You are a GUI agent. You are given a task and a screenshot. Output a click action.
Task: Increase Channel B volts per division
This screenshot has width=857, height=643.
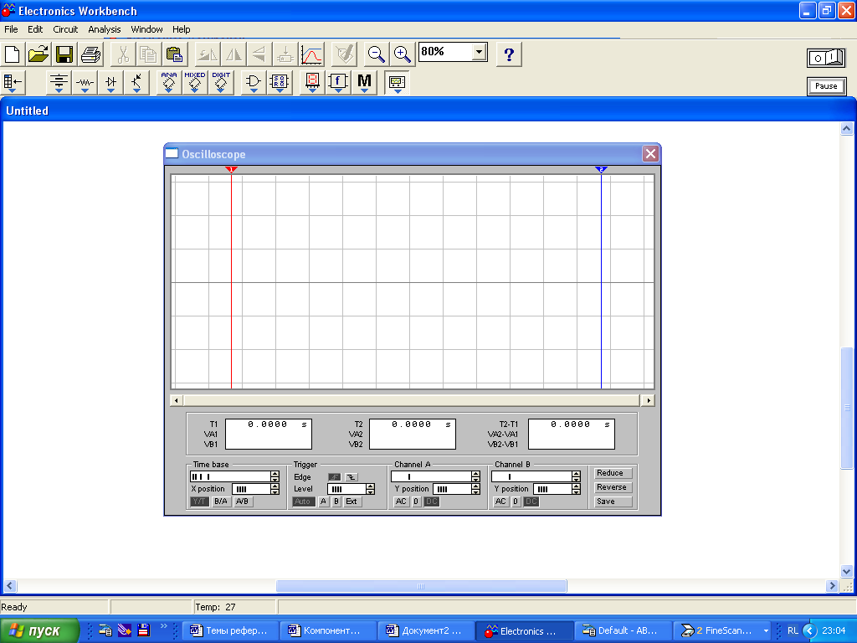(x=576, y=474)
